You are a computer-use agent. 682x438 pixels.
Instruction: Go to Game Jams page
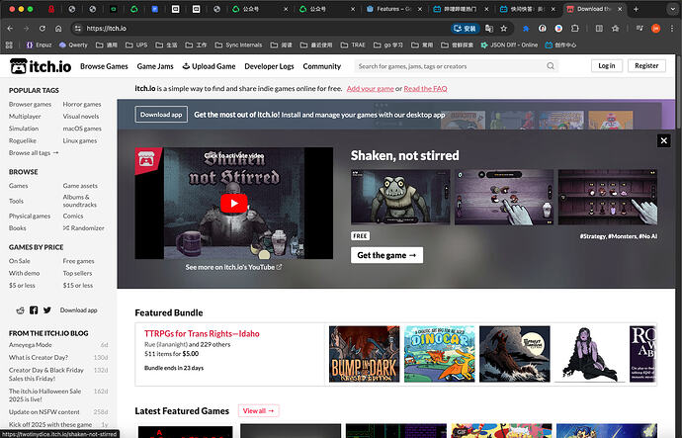[157, 66]
